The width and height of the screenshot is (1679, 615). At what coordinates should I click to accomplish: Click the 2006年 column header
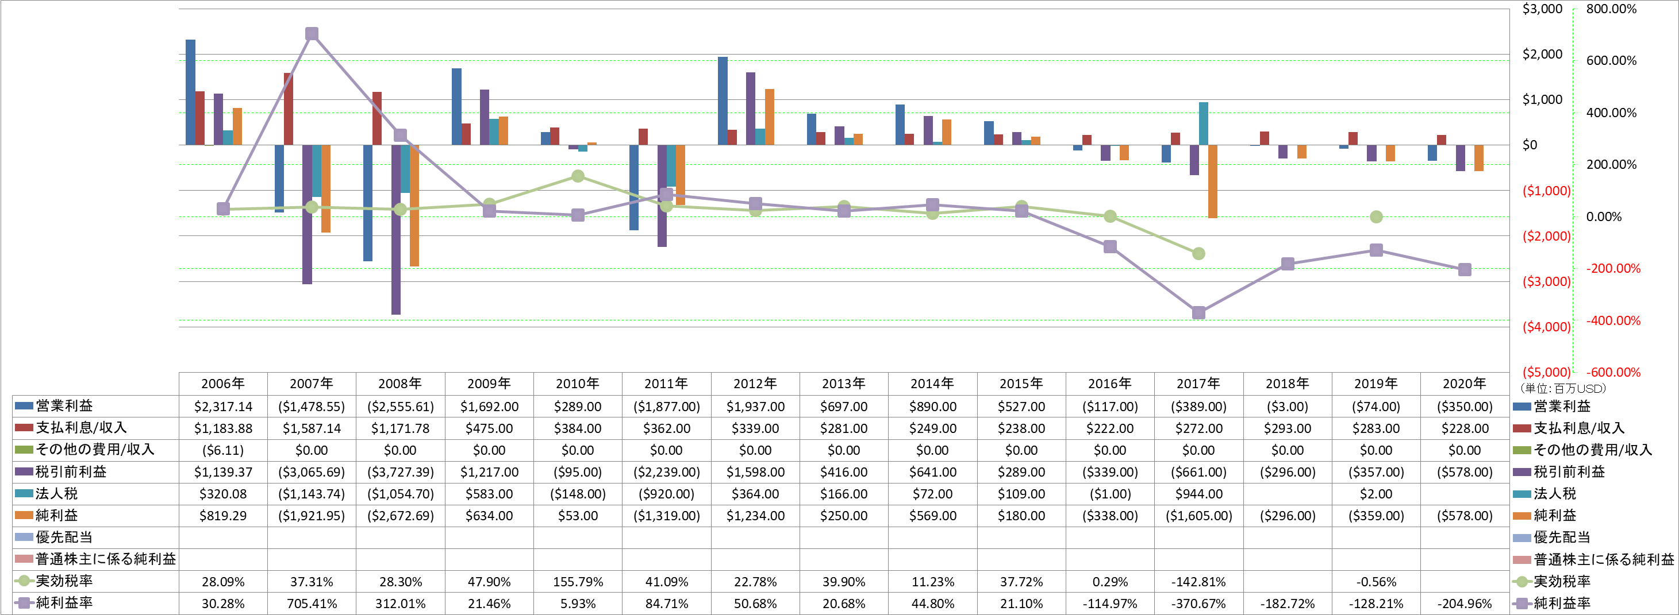[x=223, y=384]
